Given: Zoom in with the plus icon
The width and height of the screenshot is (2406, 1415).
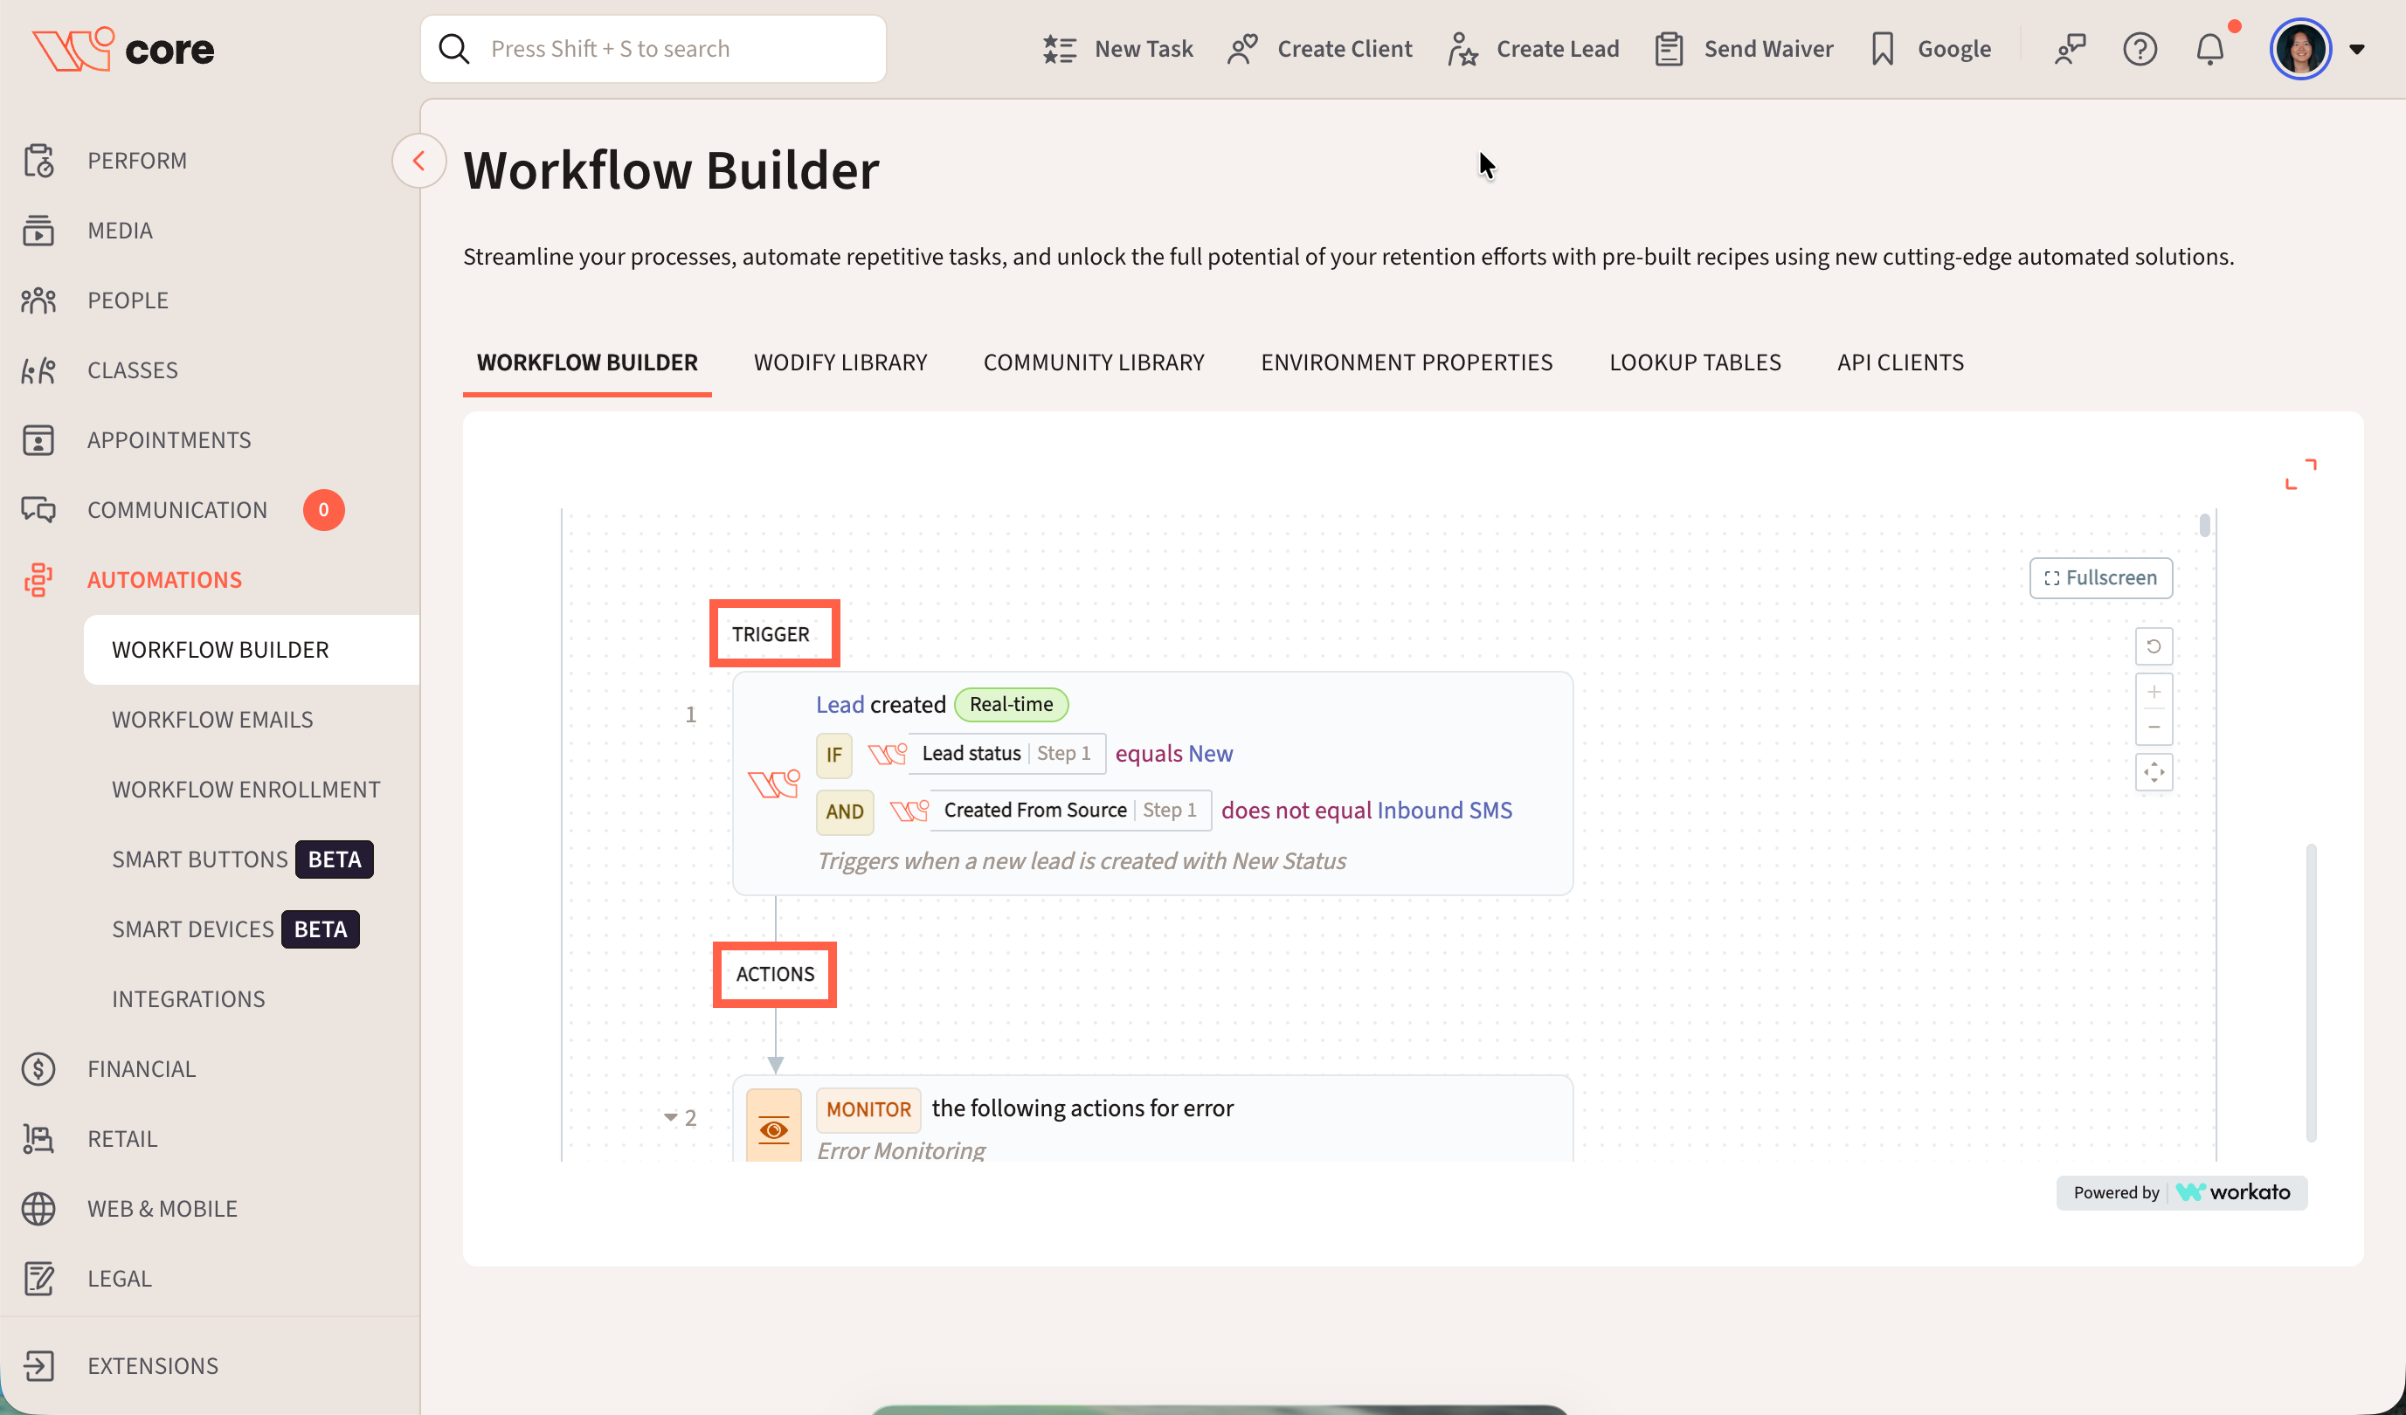Looking at the screenshot, I should tap(2153, 693).
